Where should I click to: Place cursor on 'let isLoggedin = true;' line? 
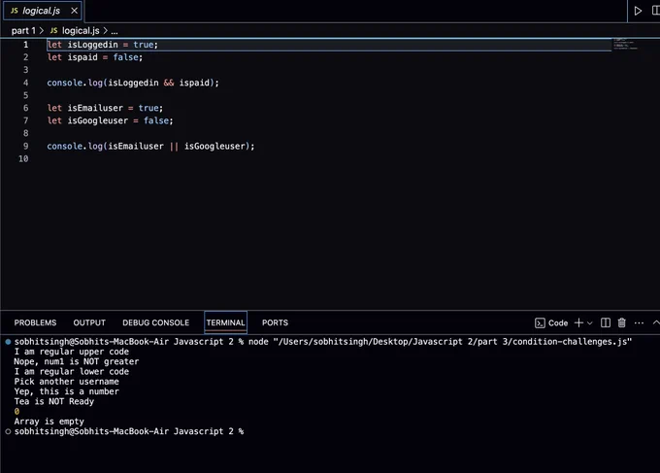(x=102, y=45)
